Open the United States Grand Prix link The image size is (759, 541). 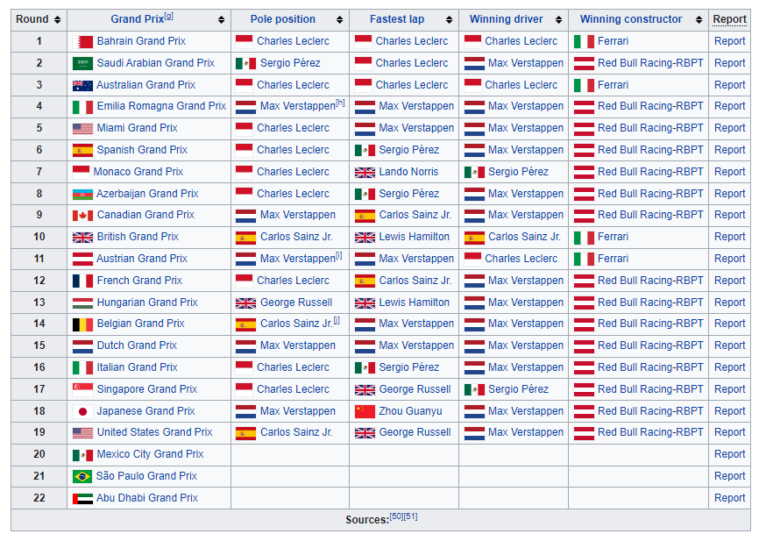tap(154, 432)
